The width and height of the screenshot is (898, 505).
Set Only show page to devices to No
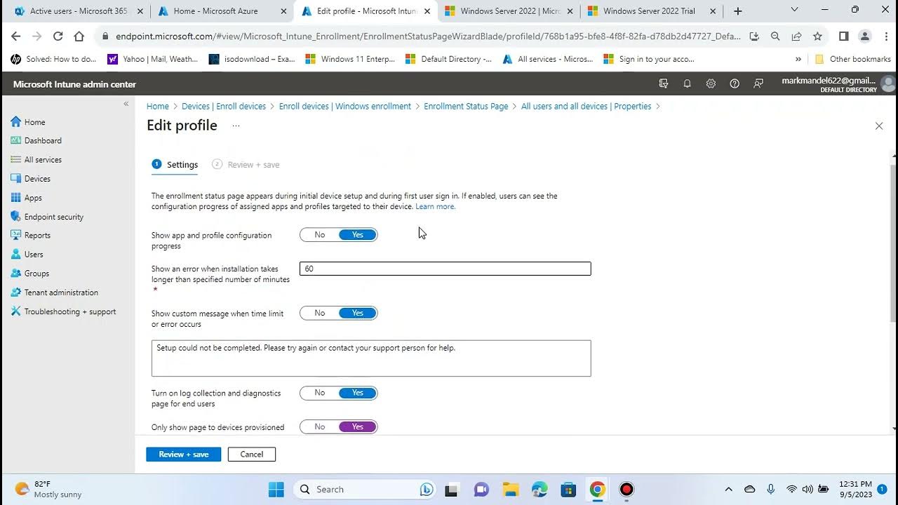(x=320, y=426)
